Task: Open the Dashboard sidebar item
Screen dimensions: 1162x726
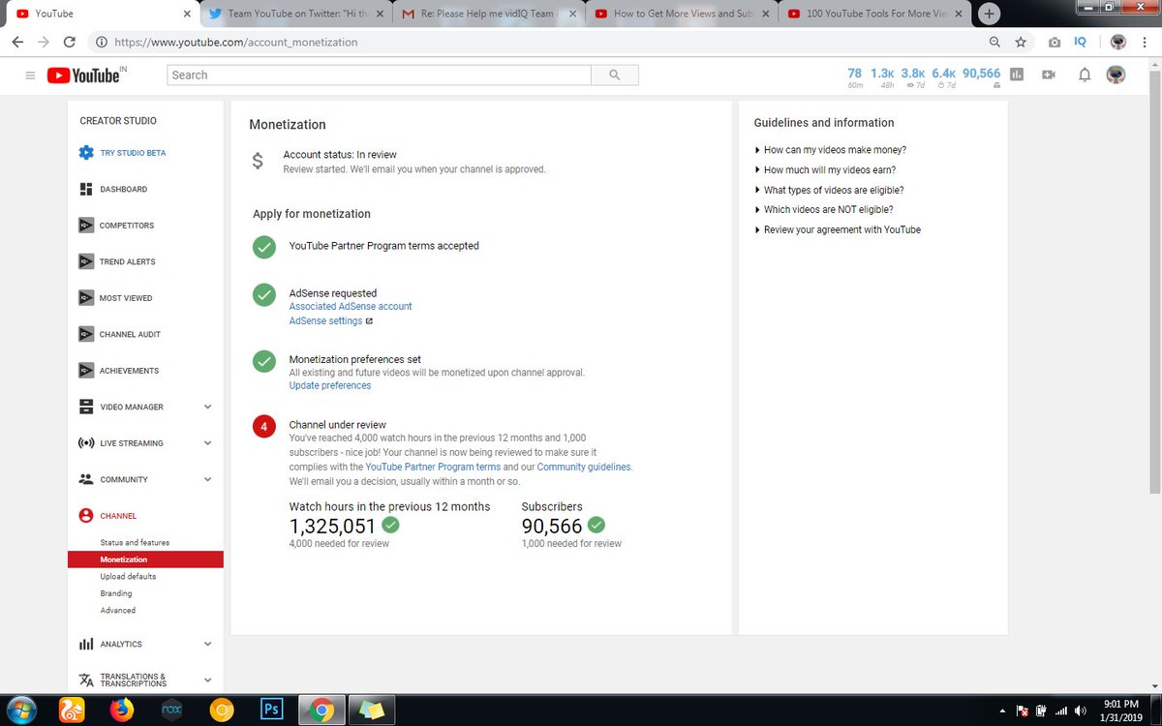Action: 113,189
